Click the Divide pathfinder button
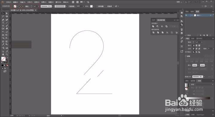The width and height of the screenshot is (215, 117). coord(153,32)
